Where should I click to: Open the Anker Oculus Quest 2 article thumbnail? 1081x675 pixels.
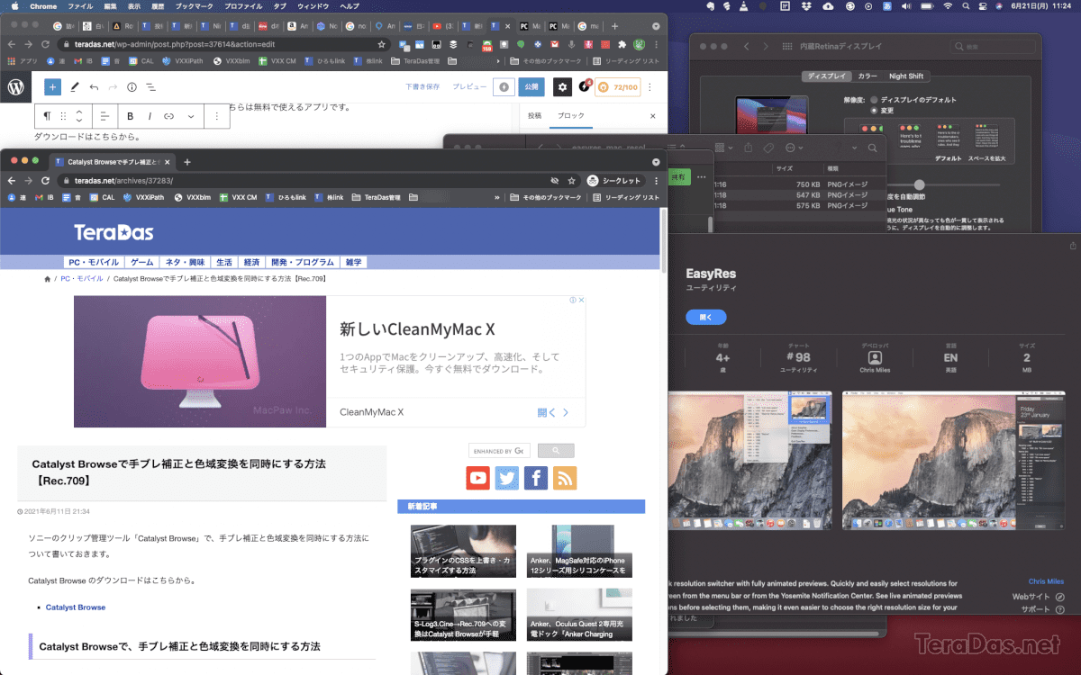click(x=579, y=615)
